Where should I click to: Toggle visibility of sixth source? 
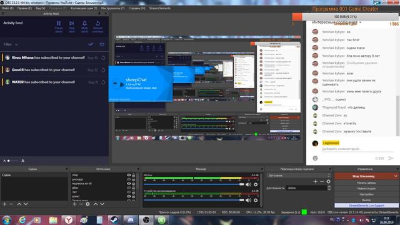[129, 196]
